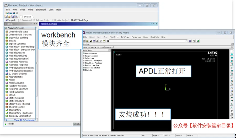Click APDL command input field
Screen dimensions: 236x138
pos(147,41)
